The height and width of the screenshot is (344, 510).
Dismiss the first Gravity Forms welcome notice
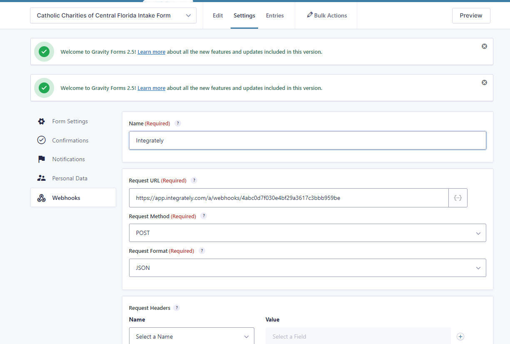(484, 46)
